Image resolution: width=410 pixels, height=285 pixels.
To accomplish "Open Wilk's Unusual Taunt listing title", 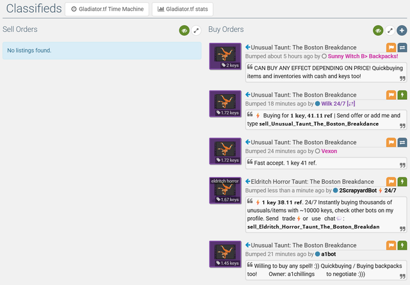I will click(304, 95).
